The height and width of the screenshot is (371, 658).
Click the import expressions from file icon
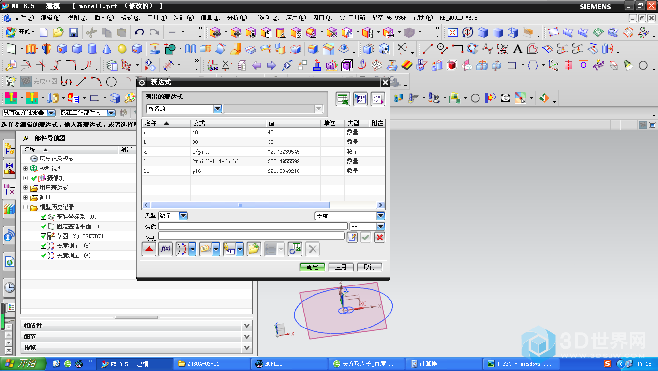[x=360, y=99]
